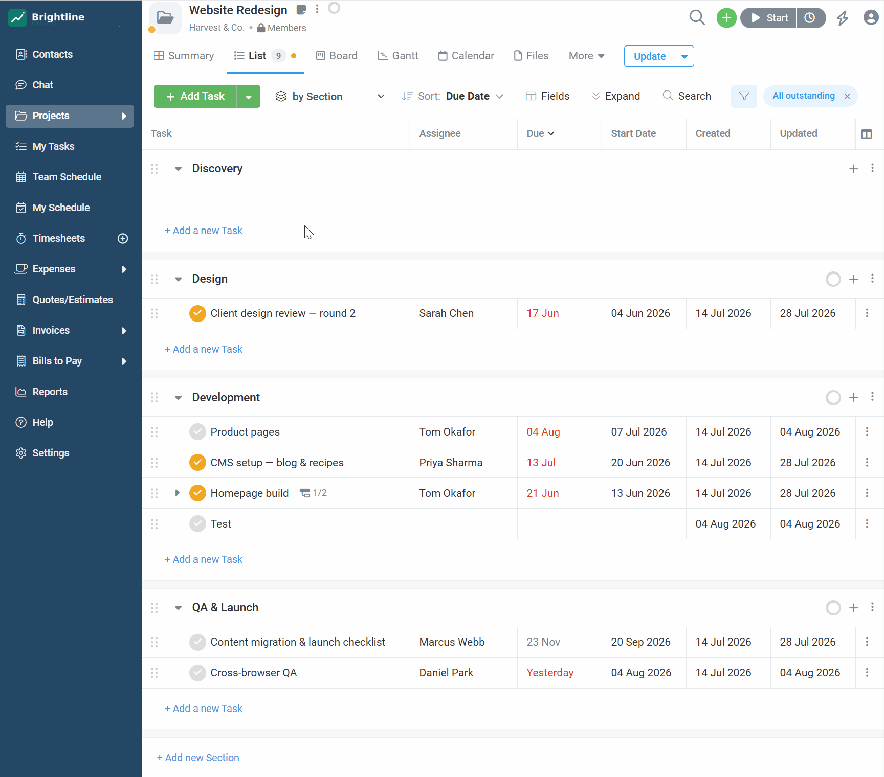The image size is (884, 777).
Task: Click the plus icon next to Timesheets
Action: (123, 238)
